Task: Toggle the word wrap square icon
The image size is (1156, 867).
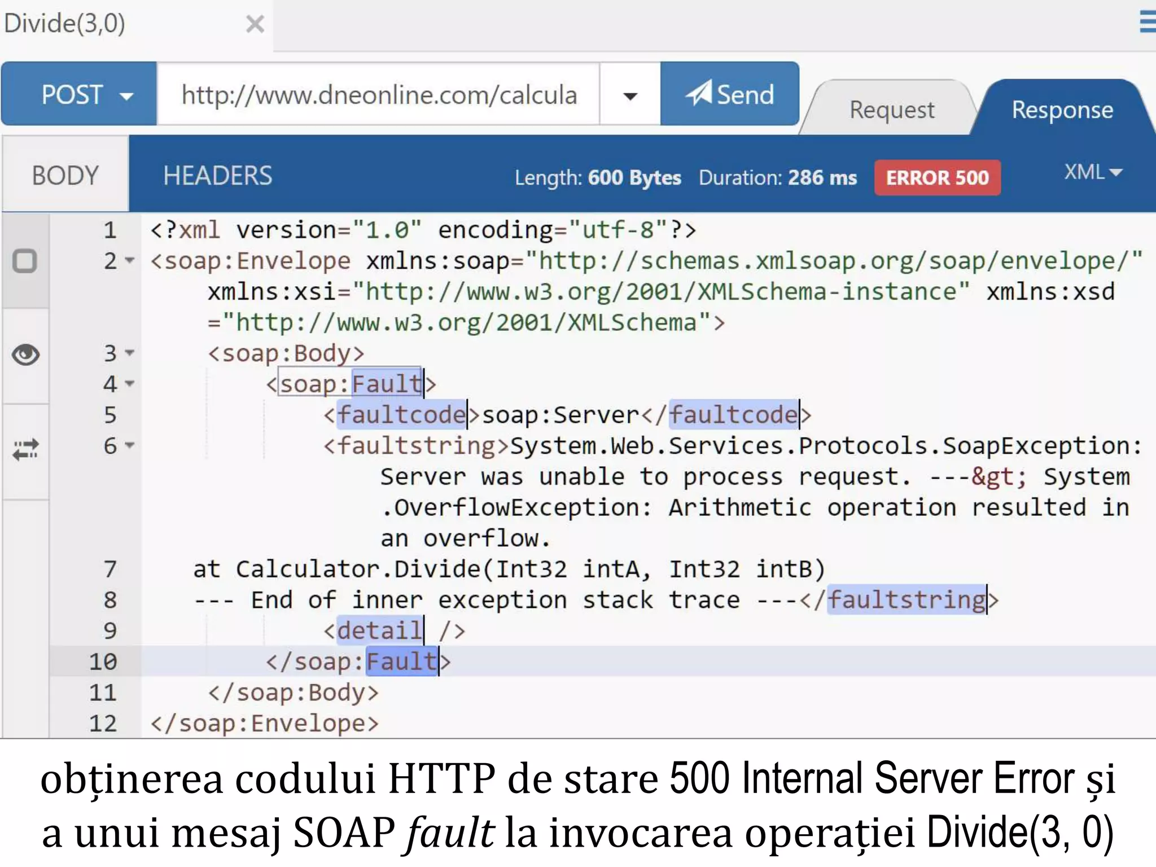Action: tap(25, 261)
